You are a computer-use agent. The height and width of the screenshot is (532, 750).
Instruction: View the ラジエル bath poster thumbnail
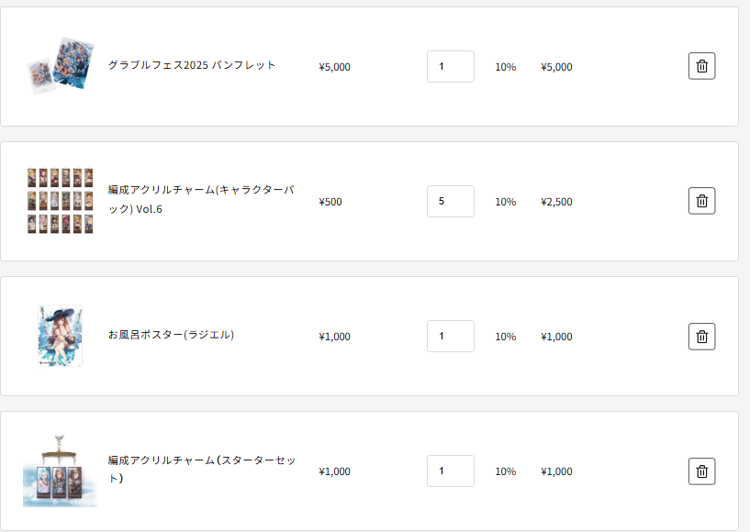point(60,336)
